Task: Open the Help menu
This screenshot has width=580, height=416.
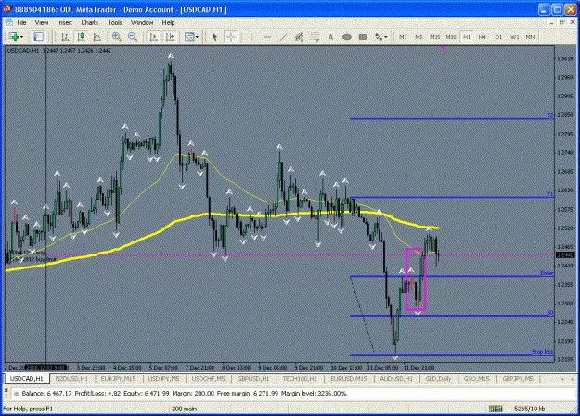Action: [x=168, y=22]
